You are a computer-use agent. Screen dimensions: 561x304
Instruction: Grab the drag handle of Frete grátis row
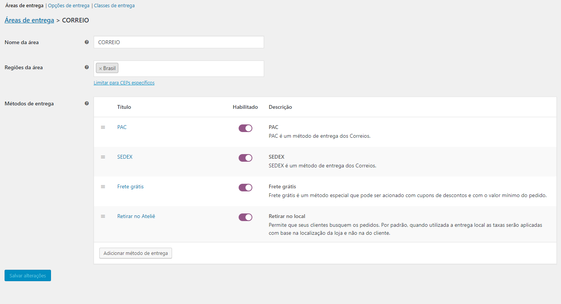(103, 186)
